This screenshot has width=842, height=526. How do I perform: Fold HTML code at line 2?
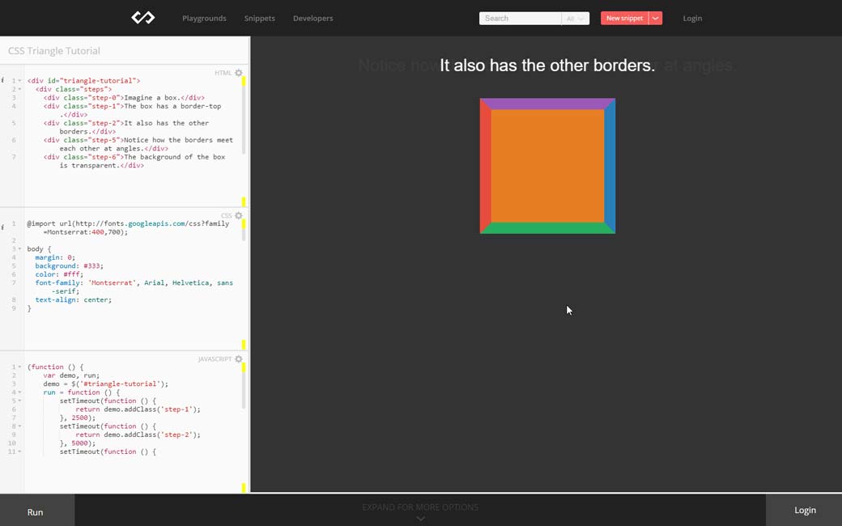point(20,89)
